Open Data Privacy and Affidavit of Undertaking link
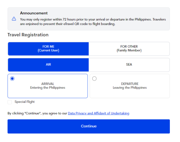Screen dimensions: 180x142 (98, 113)
